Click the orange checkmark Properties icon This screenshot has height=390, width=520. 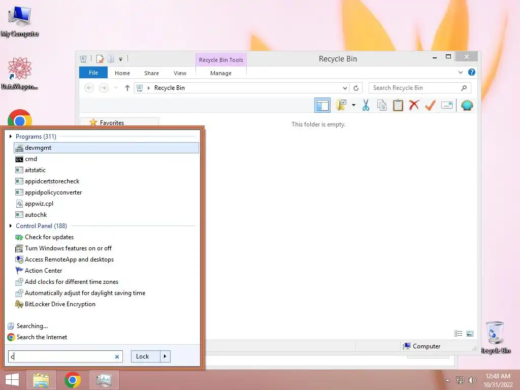pos(430,106)
